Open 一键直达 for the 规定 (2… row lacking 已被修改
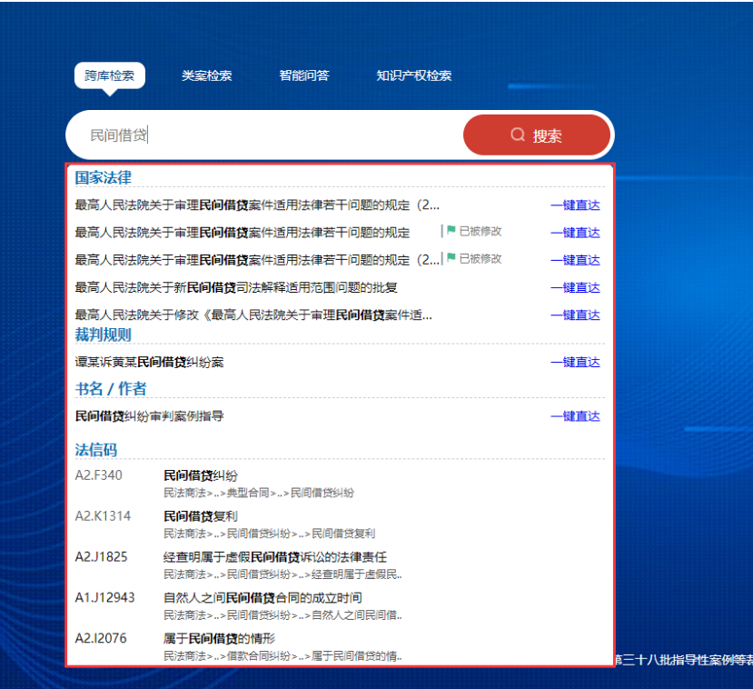The width and height of the screenshot is (753, 689). click(575, 205)
